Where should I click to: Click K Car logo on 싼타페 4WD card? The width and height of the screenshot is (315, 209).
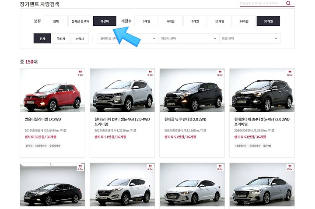click(x=150, y=73)
